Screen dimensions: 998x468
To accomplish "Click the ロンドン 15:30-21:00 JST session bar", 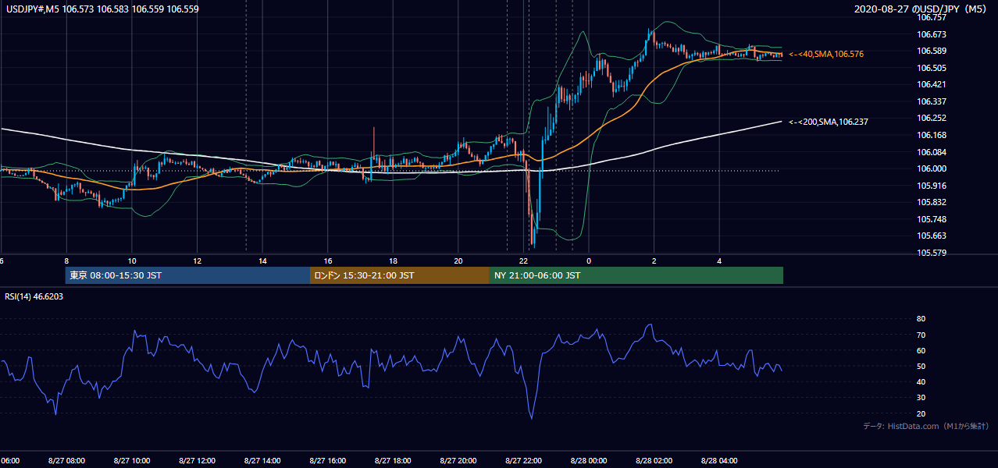I will click(400, 275).
